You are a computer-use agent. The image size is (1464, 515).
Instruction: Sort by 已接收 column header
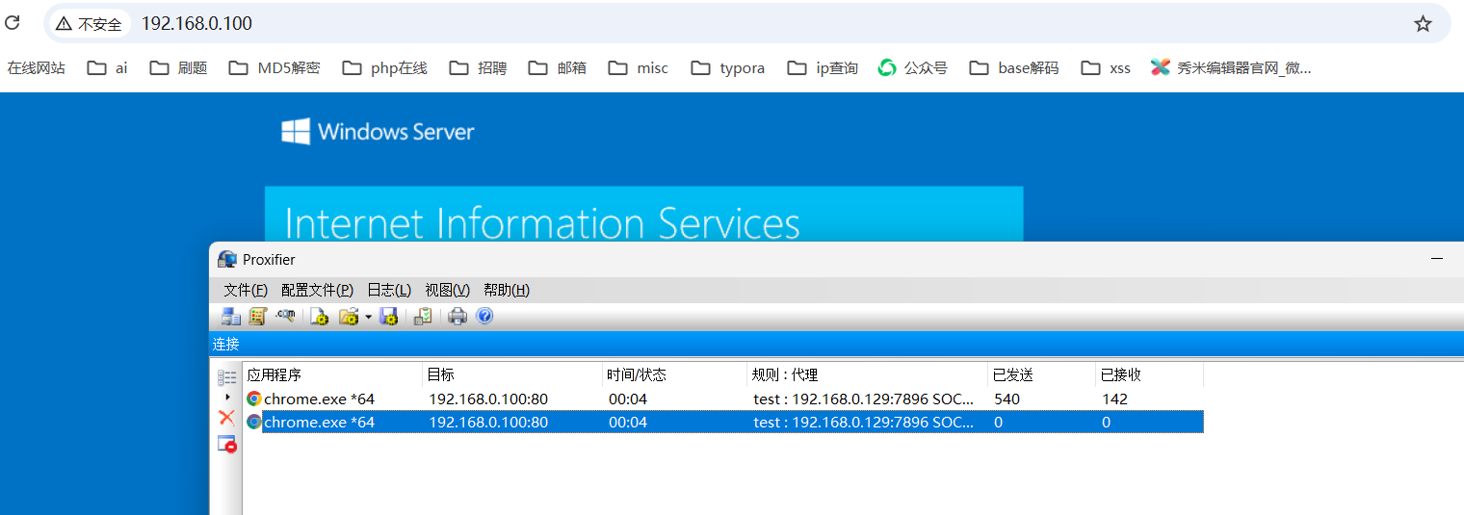1150,374
